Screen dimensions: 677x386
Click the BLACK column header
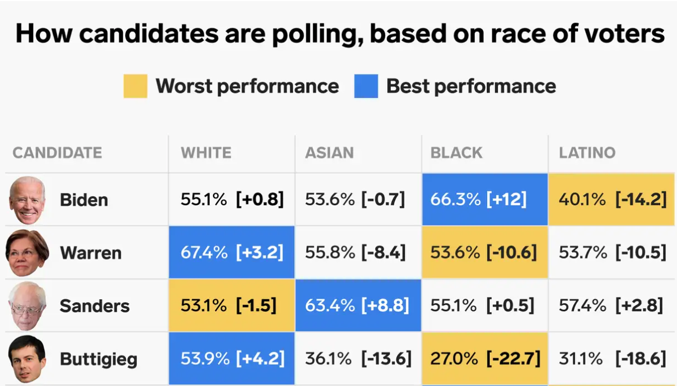pos(456,153)
